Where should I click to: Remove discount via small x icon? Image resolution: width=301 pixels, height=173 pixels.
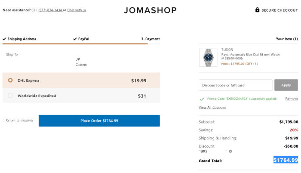coord(230,151)
